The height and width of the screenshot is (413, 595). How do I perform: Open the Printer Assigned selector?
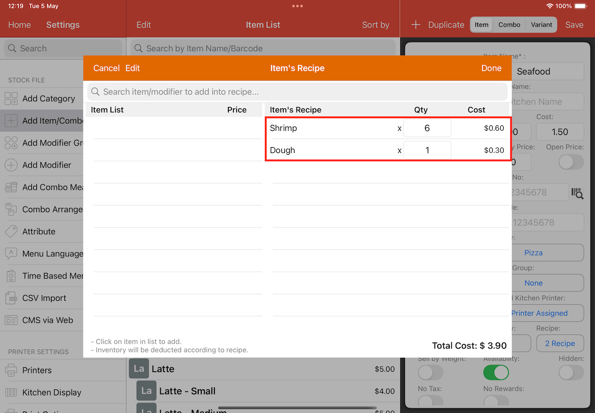(x=548, y=313)
